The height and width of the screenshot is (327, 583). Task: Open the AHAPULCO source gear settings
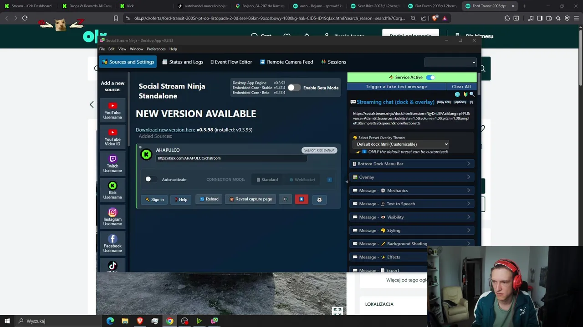[x=319, y=199]
